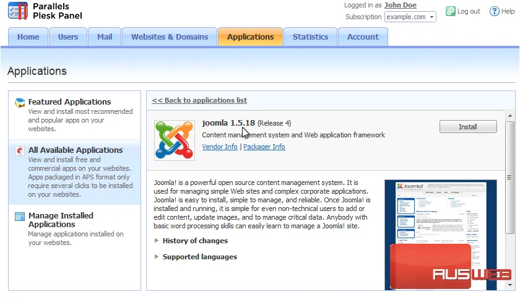This screenshot has width=520, height=297.
Task: Open the Help link text
Action: (x=508, y=11)
